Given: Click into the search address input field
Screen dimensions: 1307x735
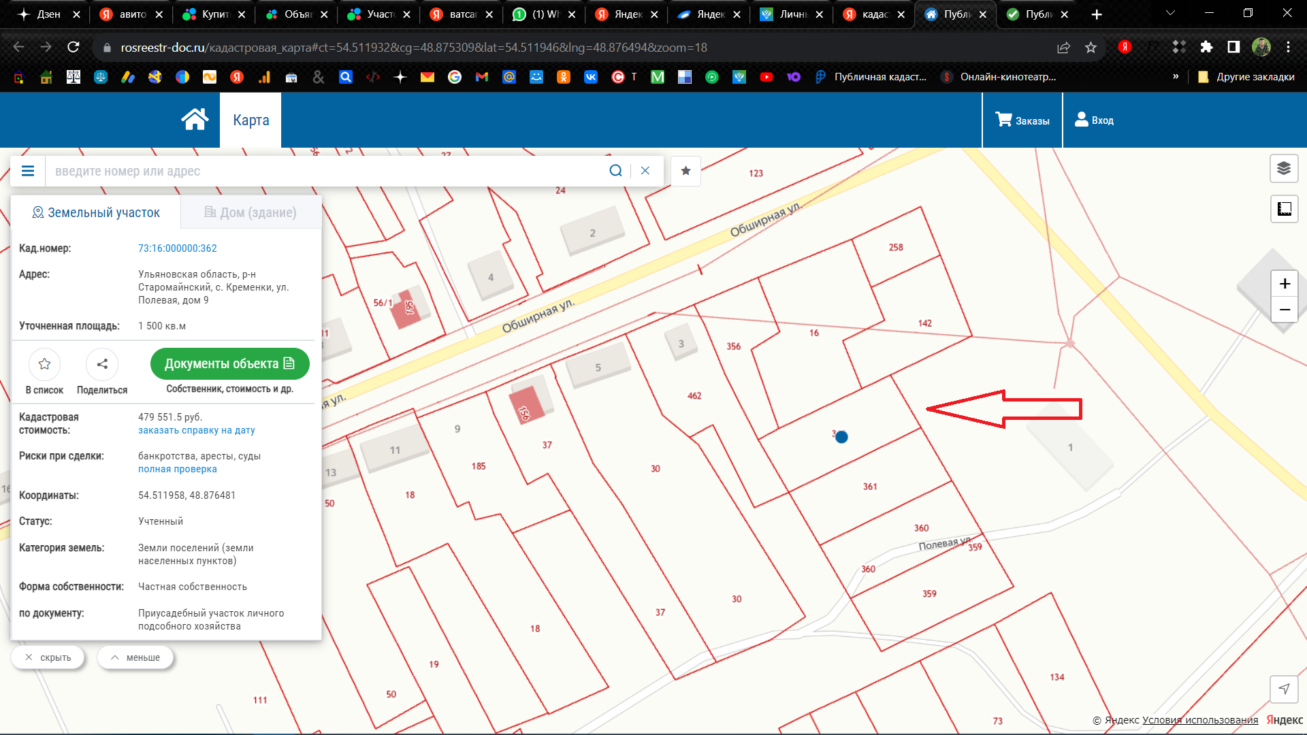Looking at the screenshot, I should click(x=327, y=171).
